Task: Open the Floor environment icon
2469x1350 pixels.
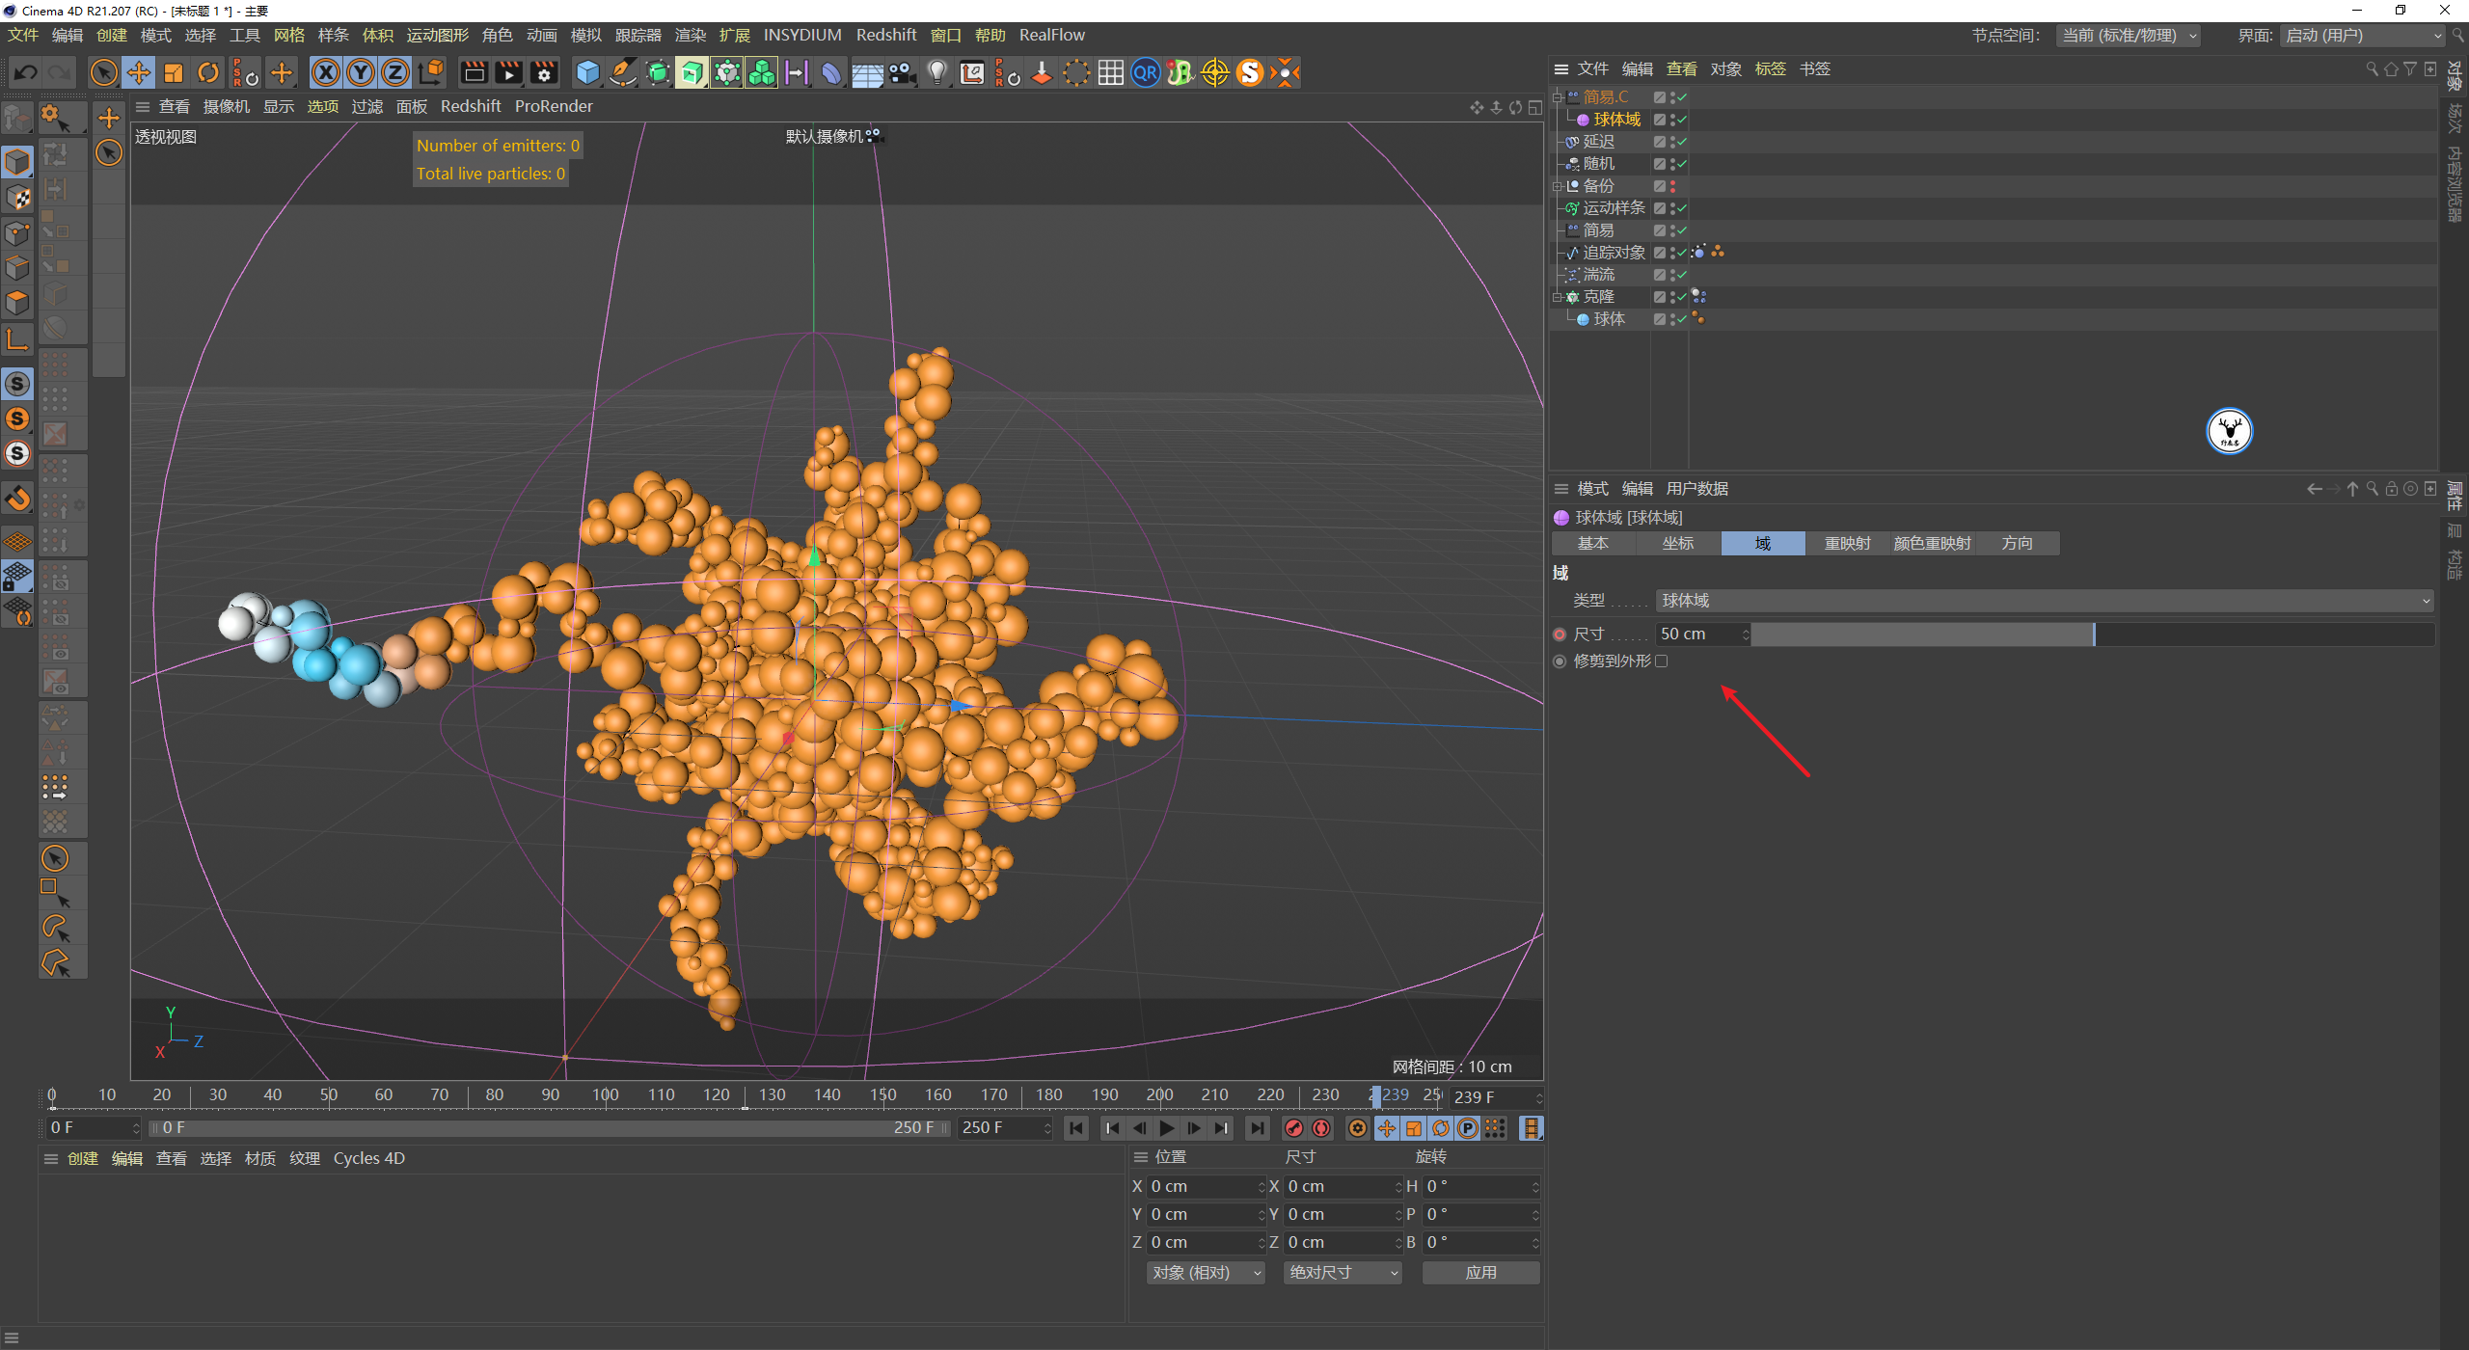Action: tap(867, 72)
